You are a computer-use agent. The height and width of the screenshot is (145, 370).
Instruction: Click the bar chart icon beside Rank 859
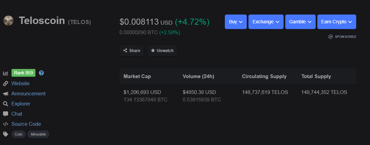point(5,73)
